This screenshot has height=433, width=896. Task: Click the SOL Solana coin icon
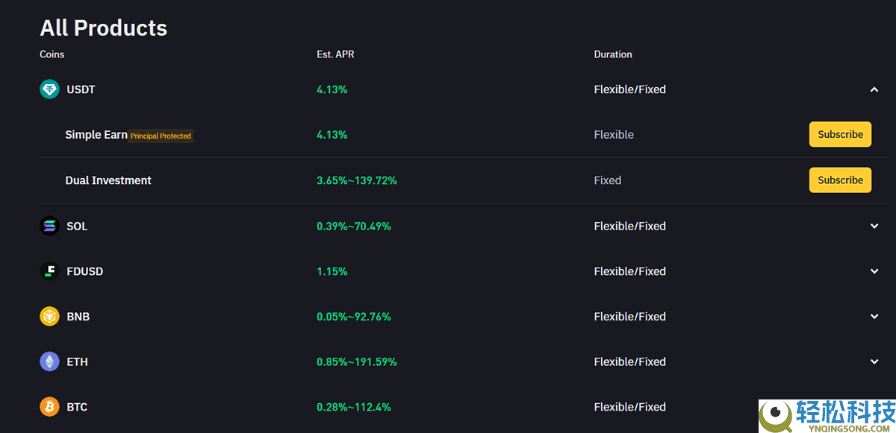tap(49, 226)
